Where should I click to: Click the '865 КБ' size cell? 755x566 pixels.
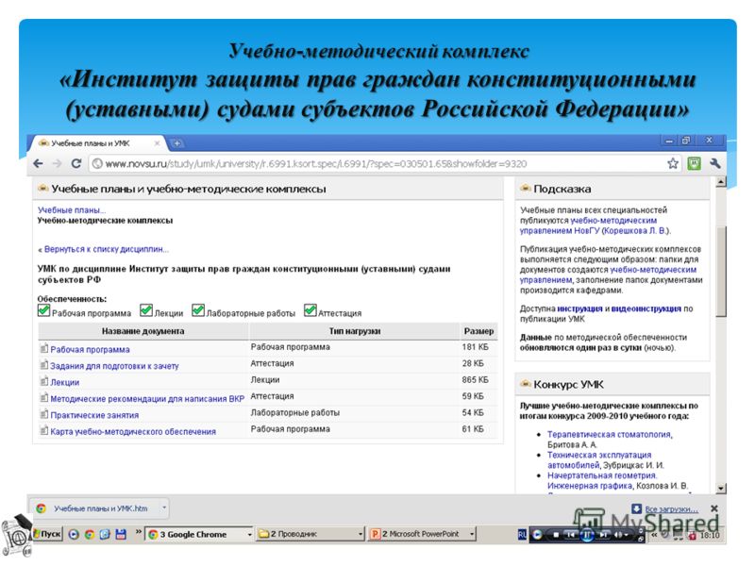click(x=475, y=380)
